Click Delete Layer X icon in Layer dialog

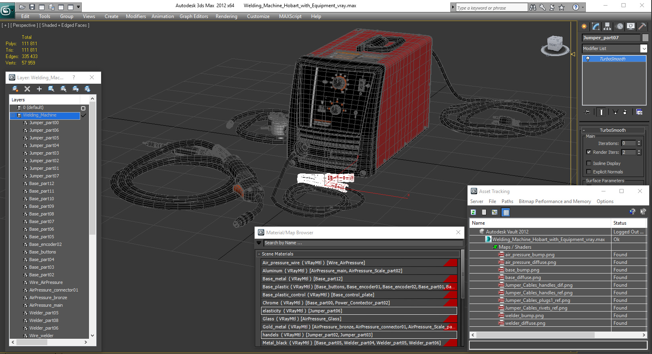click(x=27, y=89)
